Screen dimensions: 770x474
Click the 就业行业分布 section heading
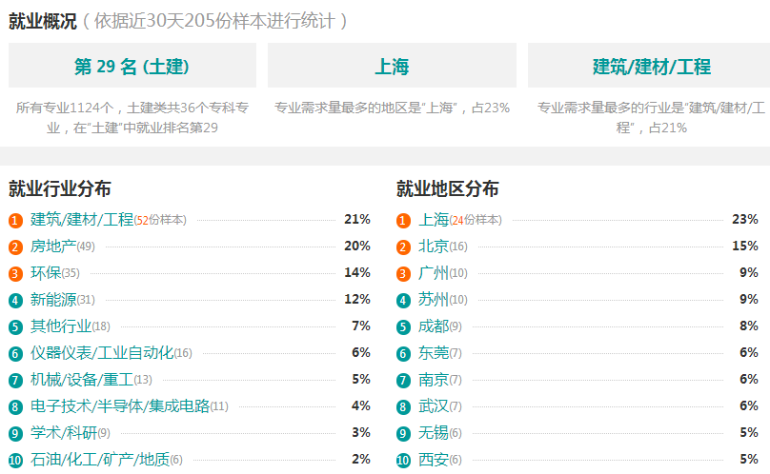(x=60, y=188)
